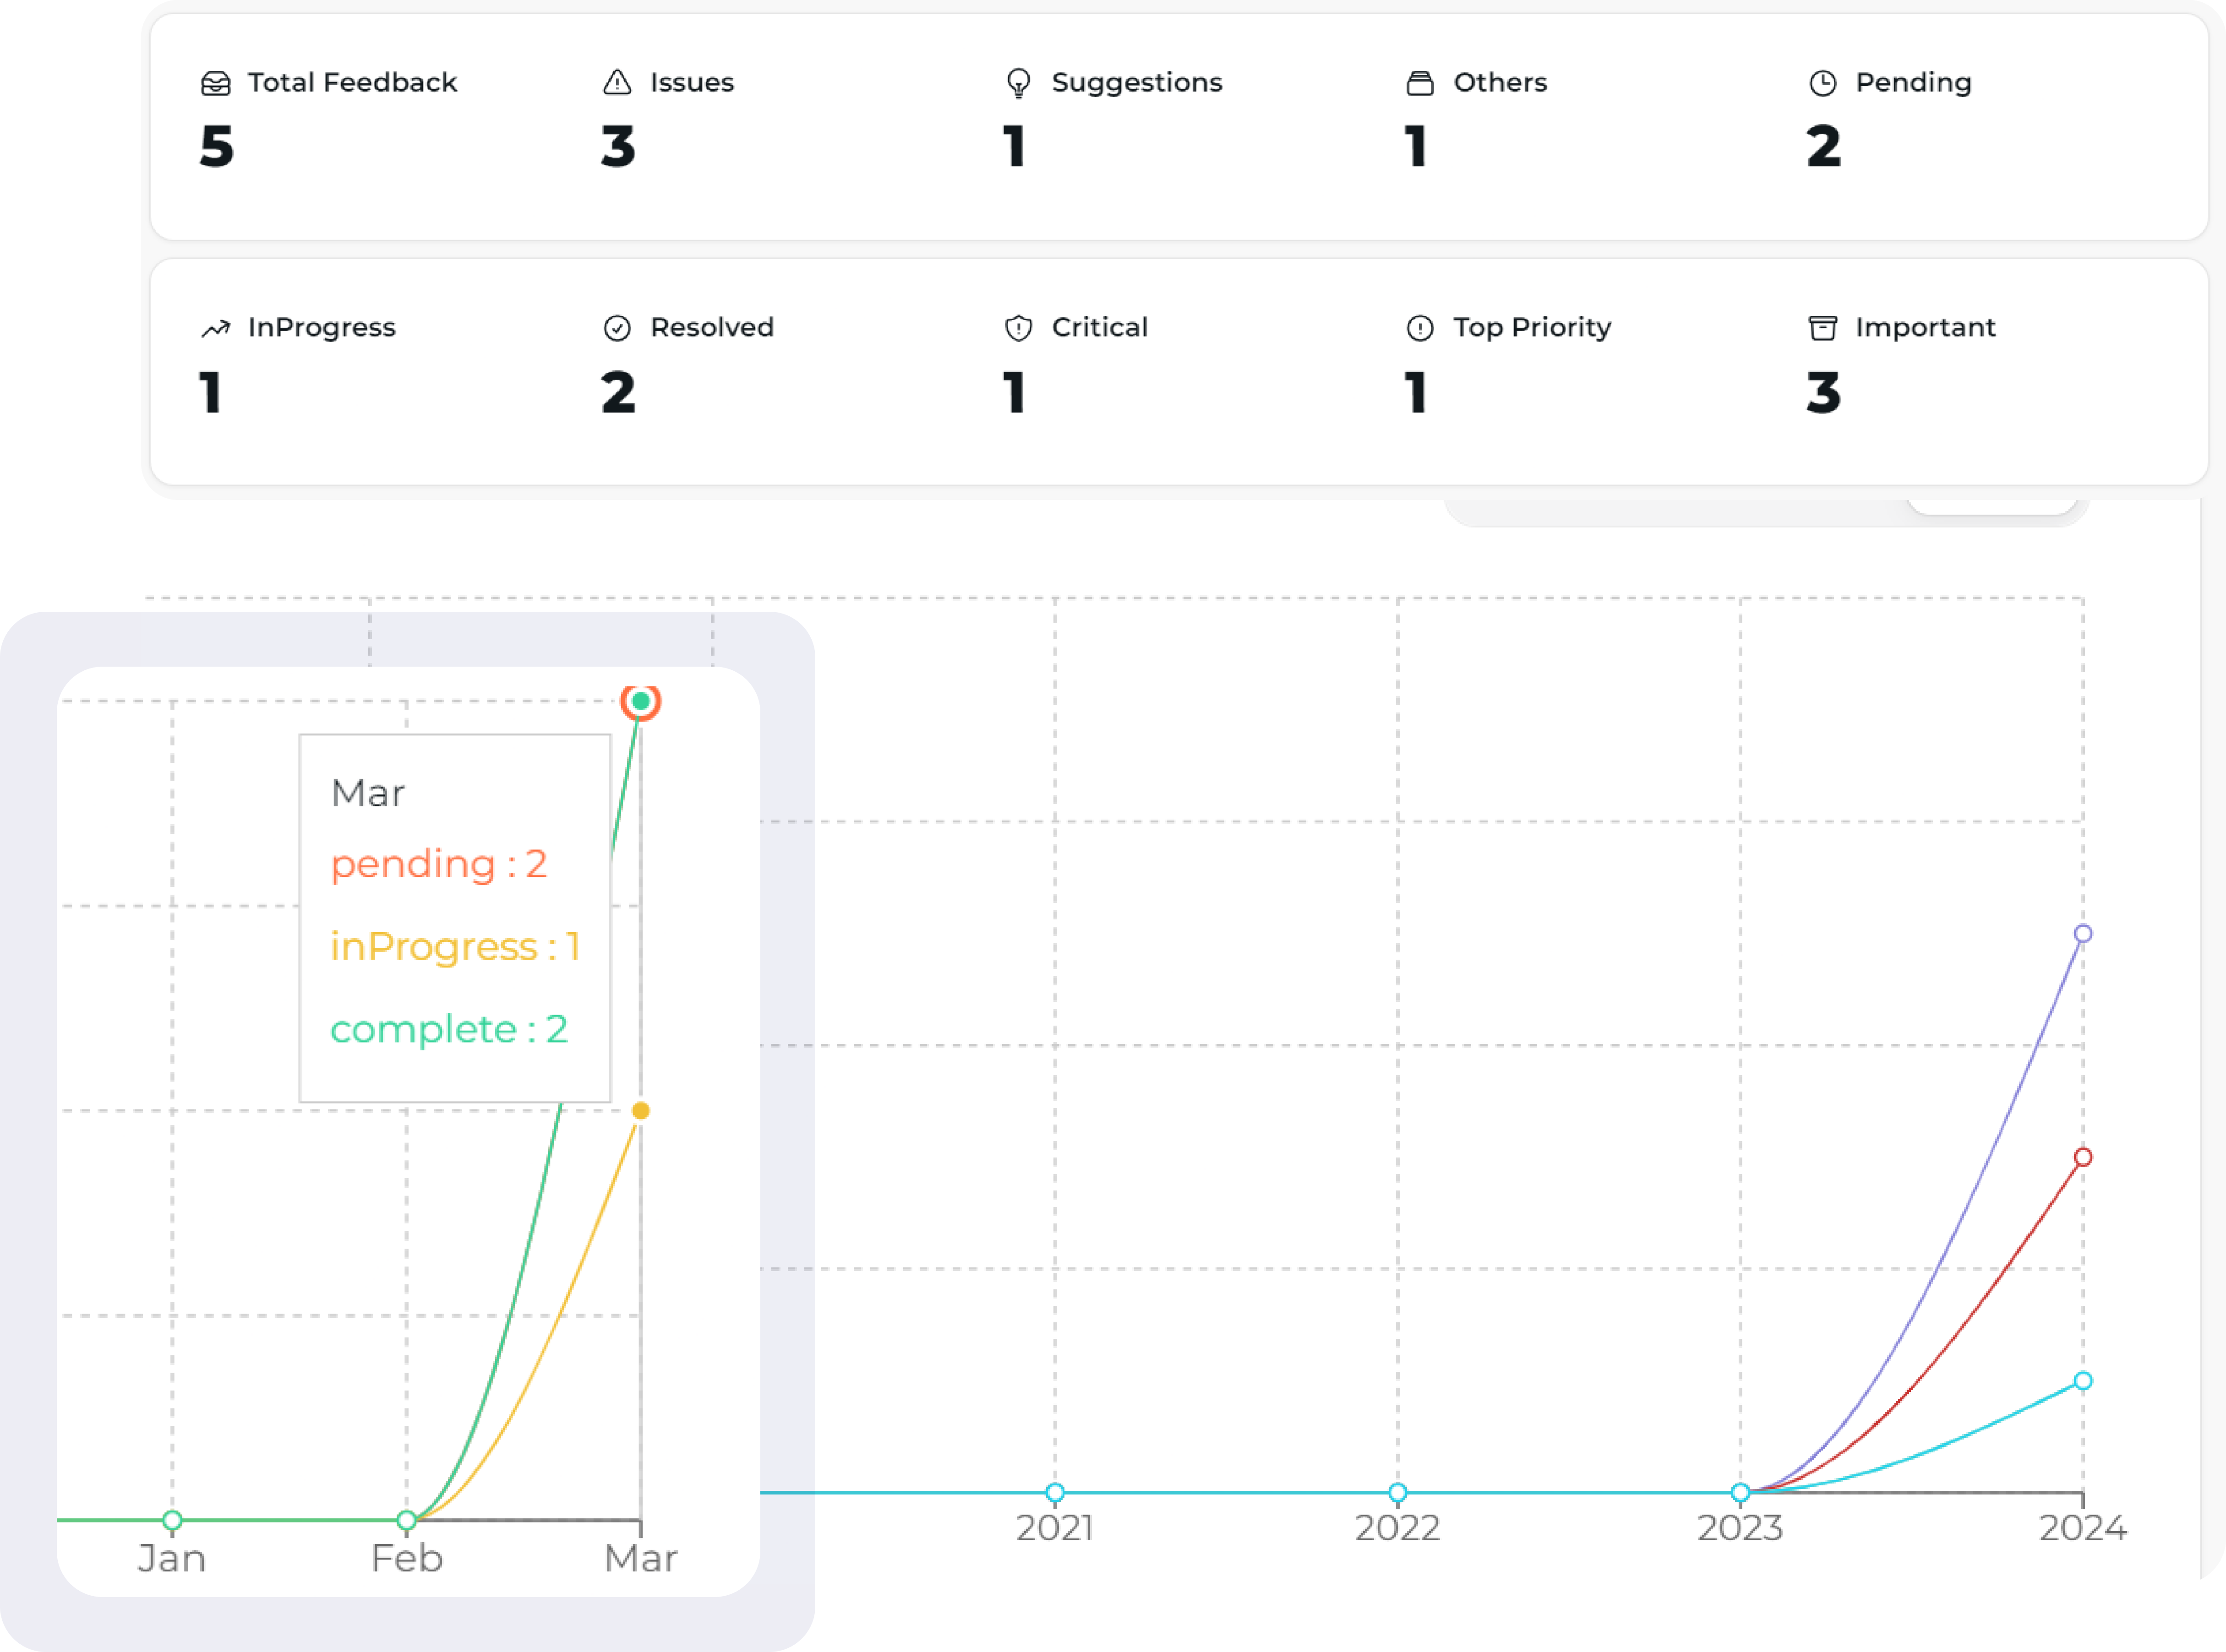Select the Total Feedback count 5
This screenshot has width=2226, height=1652.
(217, 147)
